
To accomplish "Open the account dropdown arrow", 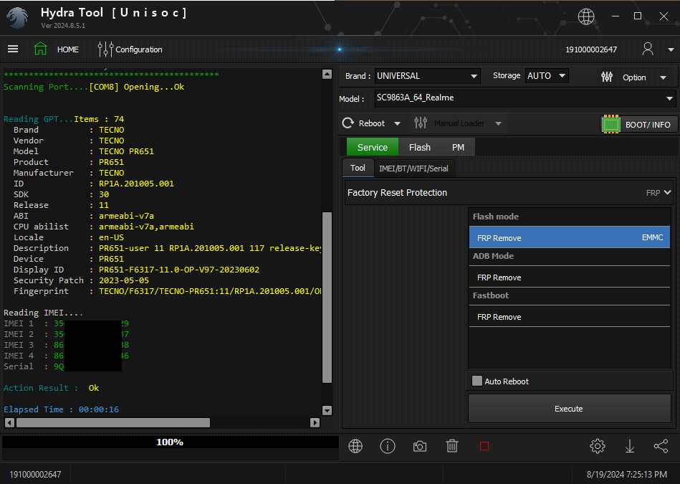I will [671, 49].
